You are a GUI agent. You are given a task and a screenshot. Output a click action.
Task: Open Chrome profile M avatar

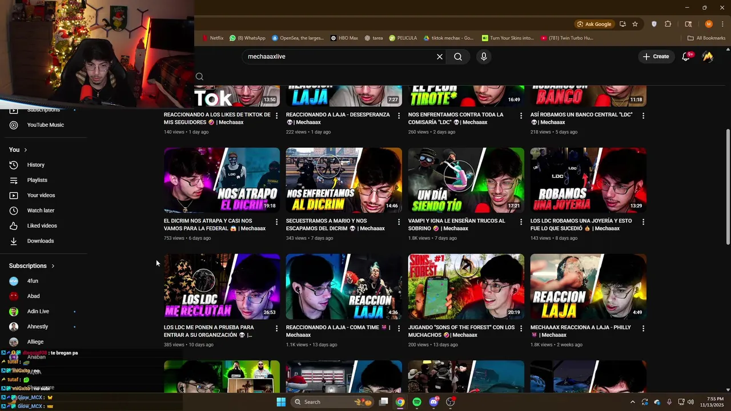(709, 24)
